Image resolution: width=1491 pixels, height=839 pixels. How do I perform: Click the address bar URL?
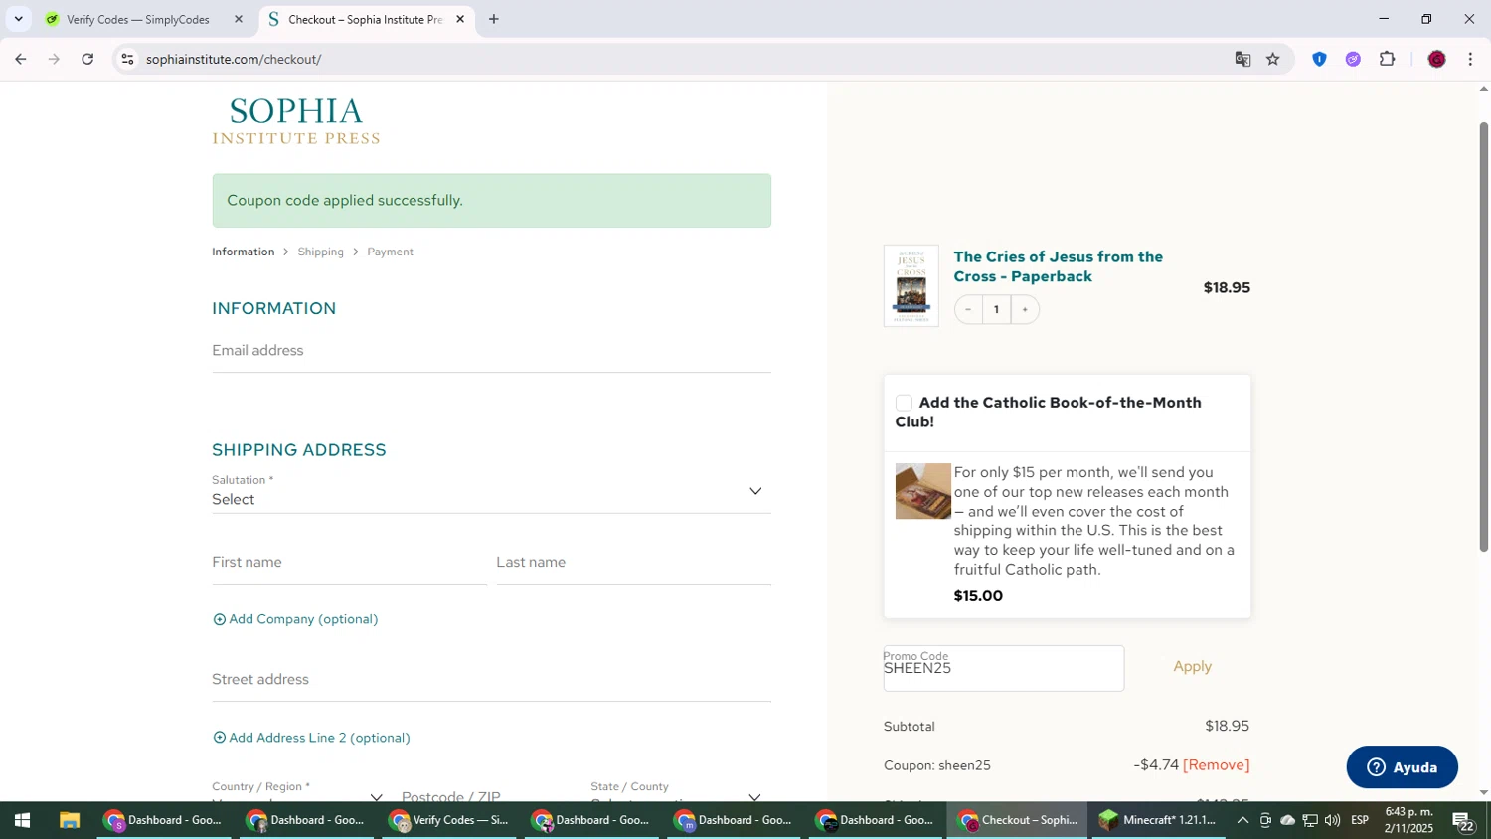point(234,59)
